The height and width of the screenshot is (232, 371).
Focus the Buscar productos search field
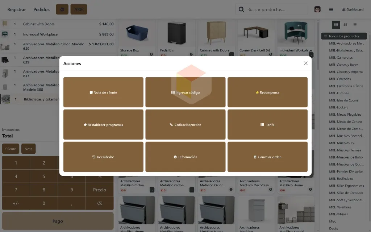click(272, 9)
